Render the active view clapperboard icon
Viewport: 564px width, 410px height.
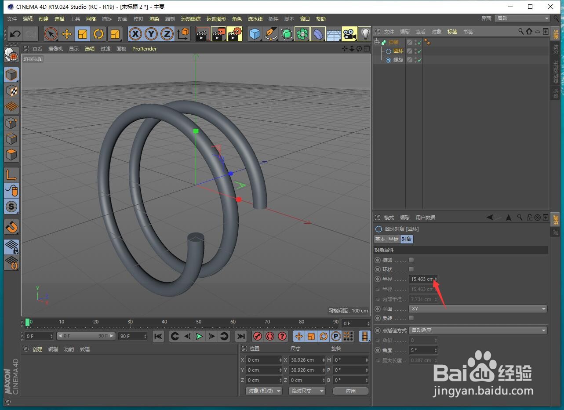(x=203, y=34)
